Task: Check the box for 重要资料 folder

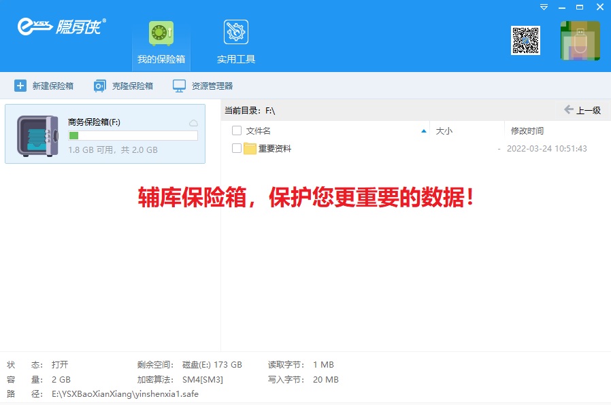Action: coord(237,148)
